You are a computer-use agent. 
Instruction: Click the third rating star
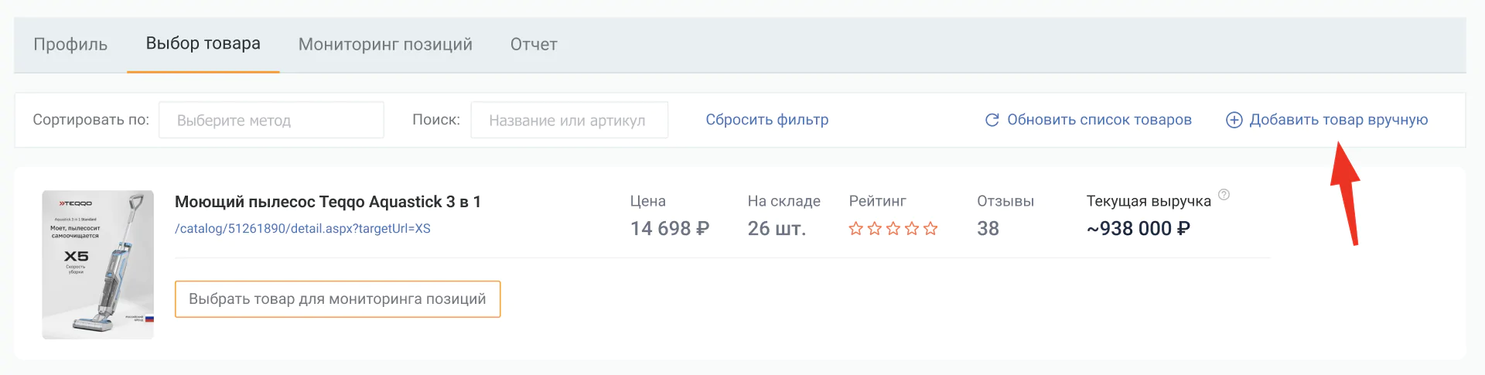(x=893, y=228)
